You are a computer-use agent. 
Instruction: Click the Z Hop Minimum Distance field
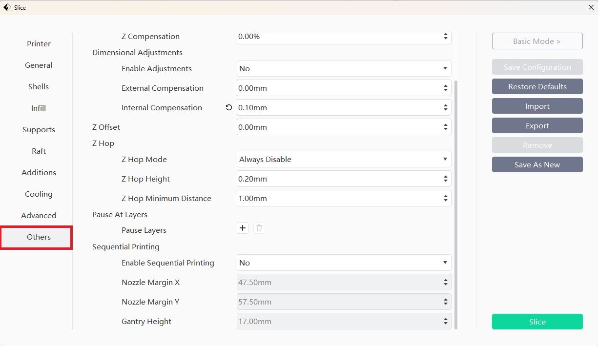339,199
